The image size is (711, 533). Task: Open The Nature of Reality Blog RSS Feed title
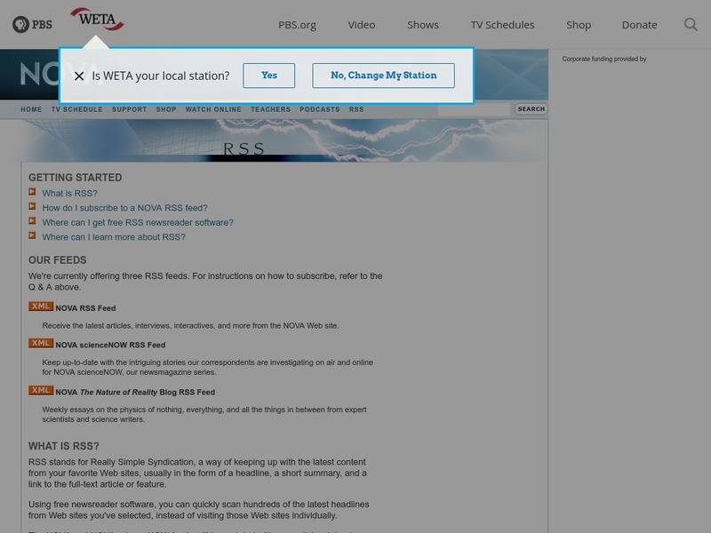[135, 392]
